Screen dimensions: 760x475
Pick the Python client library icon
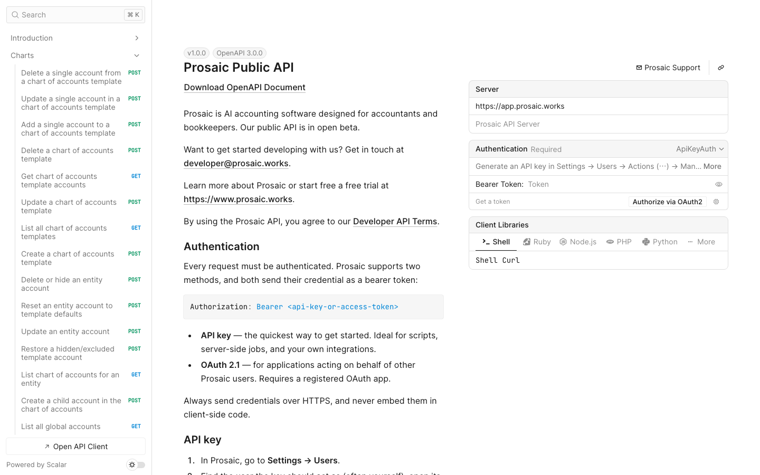click(x=646, y=242)
